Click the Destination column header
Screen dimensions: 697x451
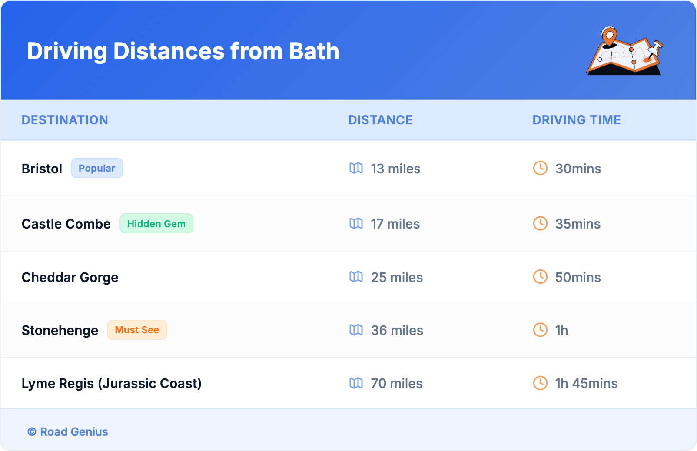pos(65,120)
